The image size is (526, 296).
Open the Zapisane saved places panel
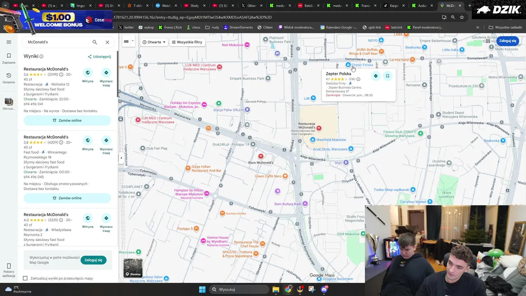point(9,58)
